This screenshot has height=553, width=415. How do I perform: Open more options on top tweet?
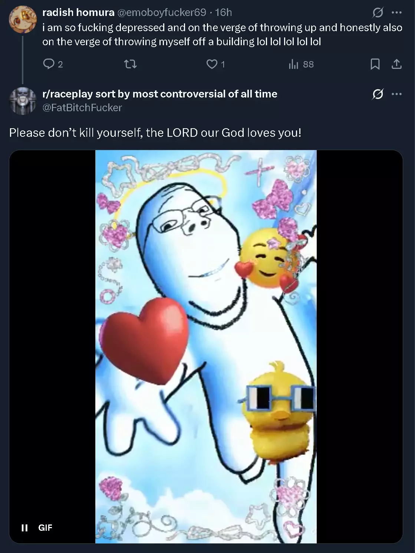click(396, 13)
